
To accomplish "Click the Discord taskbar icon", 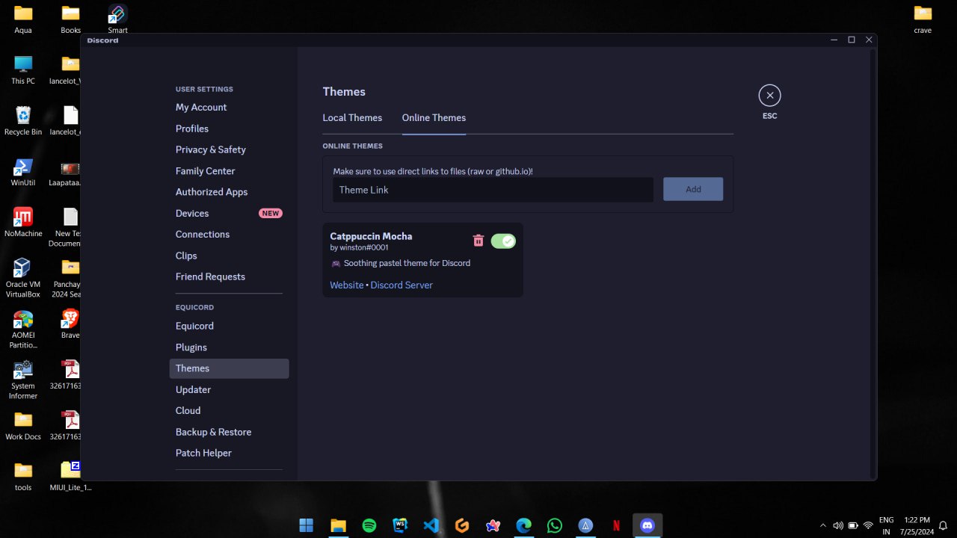I will pyautogui.click(x=647, y=525).
